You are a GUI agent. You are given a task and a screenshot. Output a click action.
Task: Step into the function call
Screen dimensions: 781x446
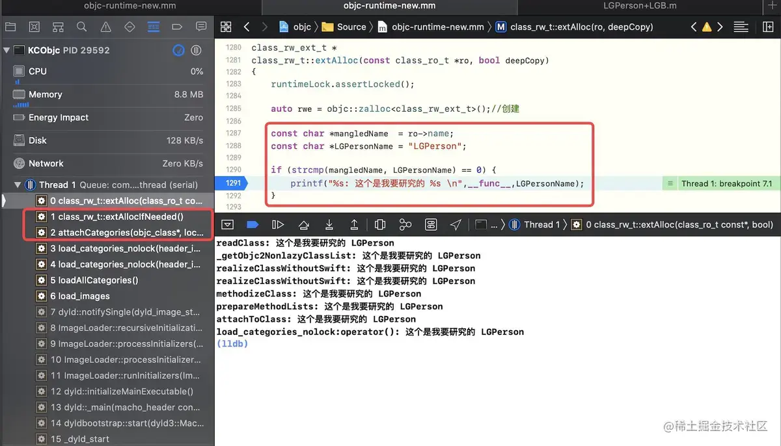329,224
